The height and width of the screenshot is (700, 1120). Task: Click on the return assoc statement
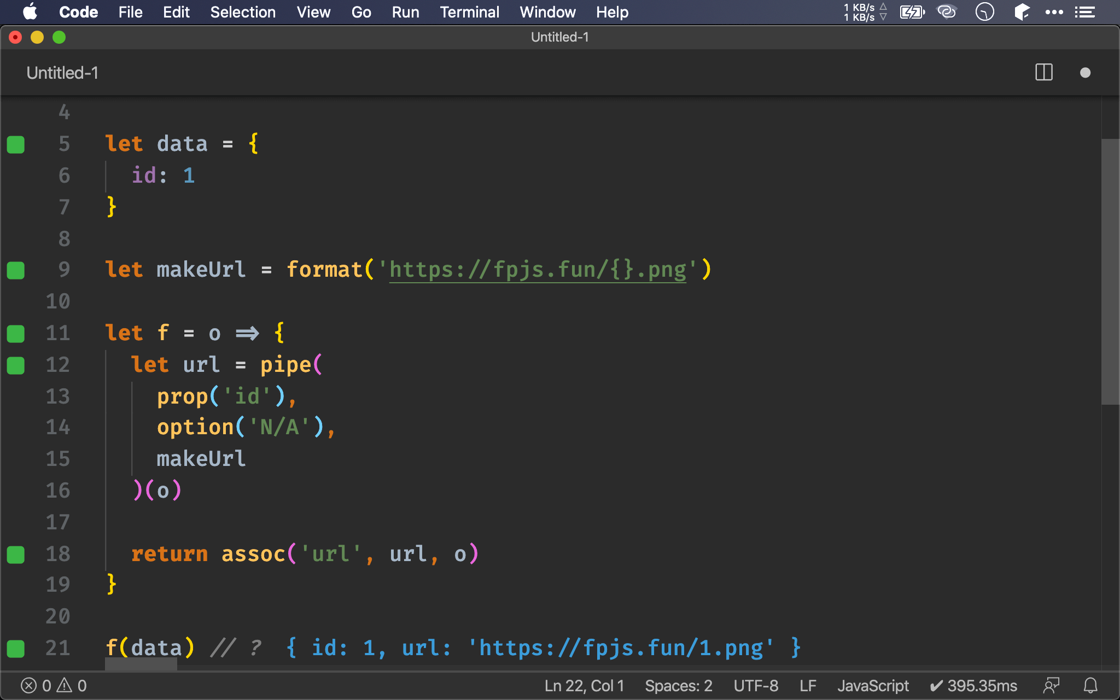pyautogui.click(x=305, y=554)
